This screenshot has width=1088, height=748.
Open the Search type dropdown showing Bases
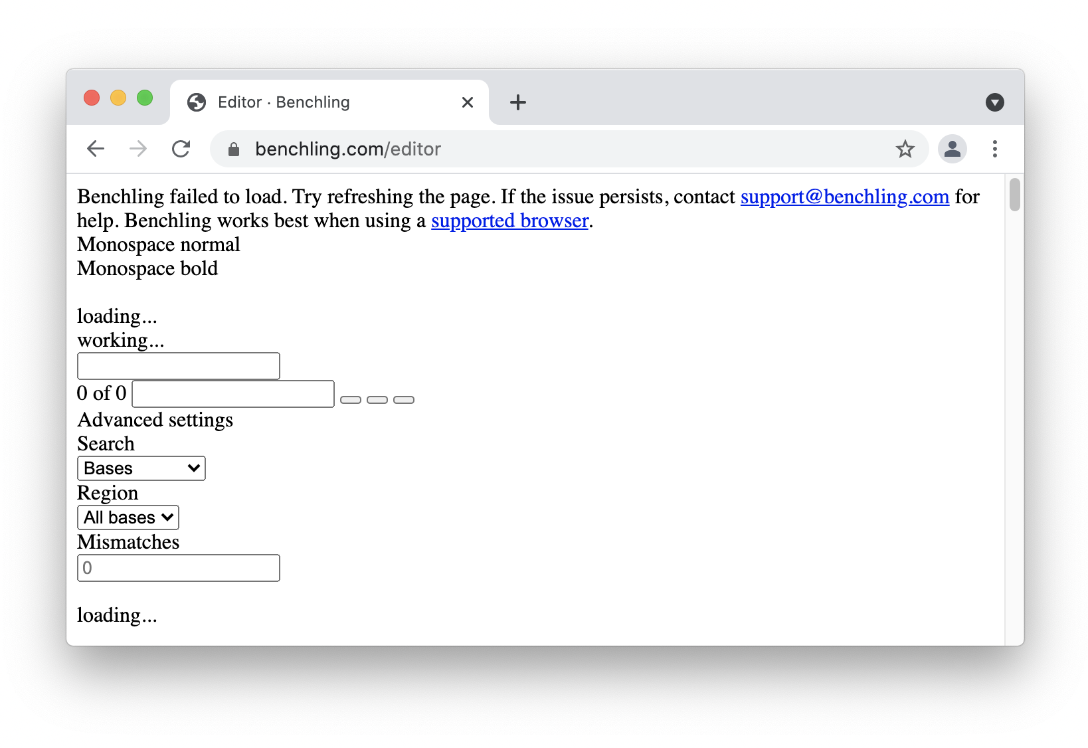pos(141,468)
